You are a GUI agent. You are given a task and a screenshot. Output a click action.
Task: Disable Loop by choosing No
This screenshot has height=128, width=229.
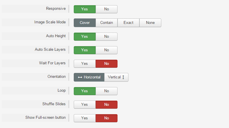(x=107, y=91)
